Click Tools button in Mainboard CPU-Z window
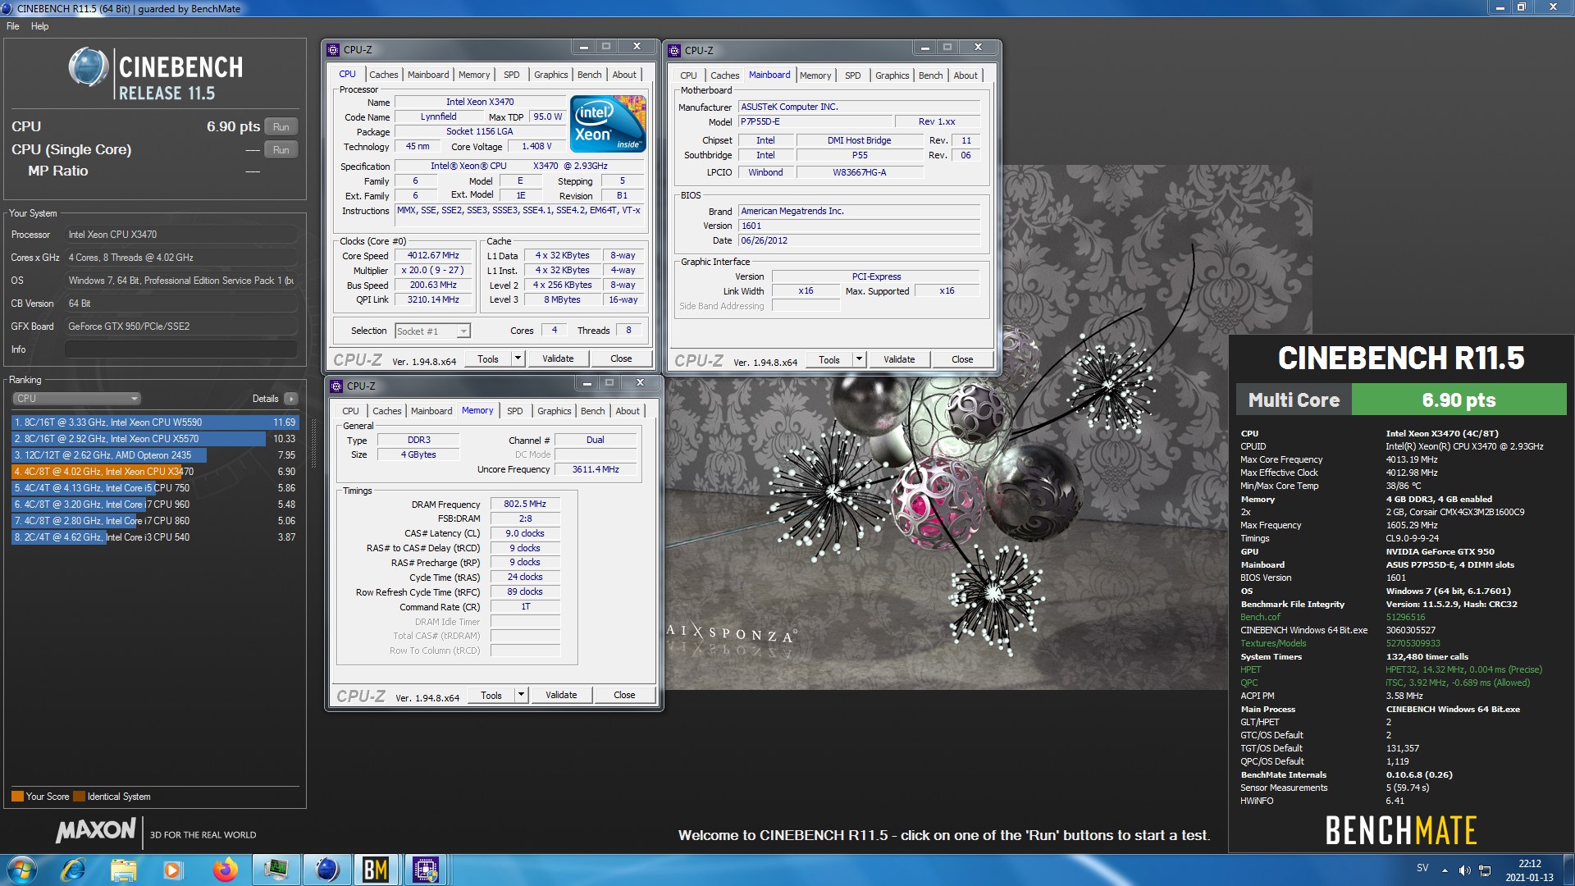The image size is (1575, 886). click(x=829, y=359)
